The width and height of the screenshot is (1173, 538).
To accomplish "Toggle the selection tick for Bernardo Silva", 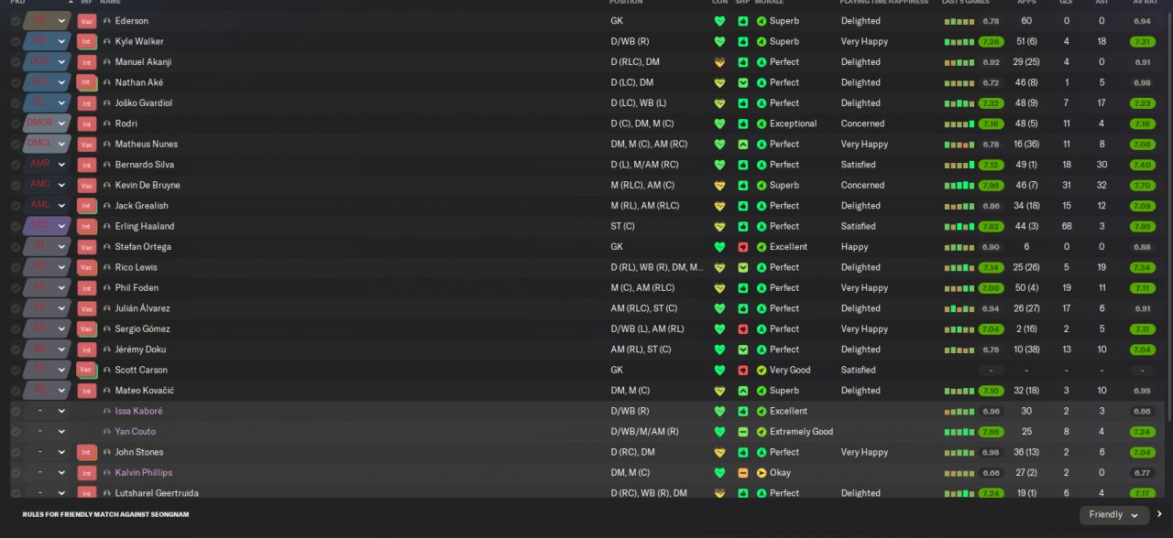I will (x=16, y=165).
